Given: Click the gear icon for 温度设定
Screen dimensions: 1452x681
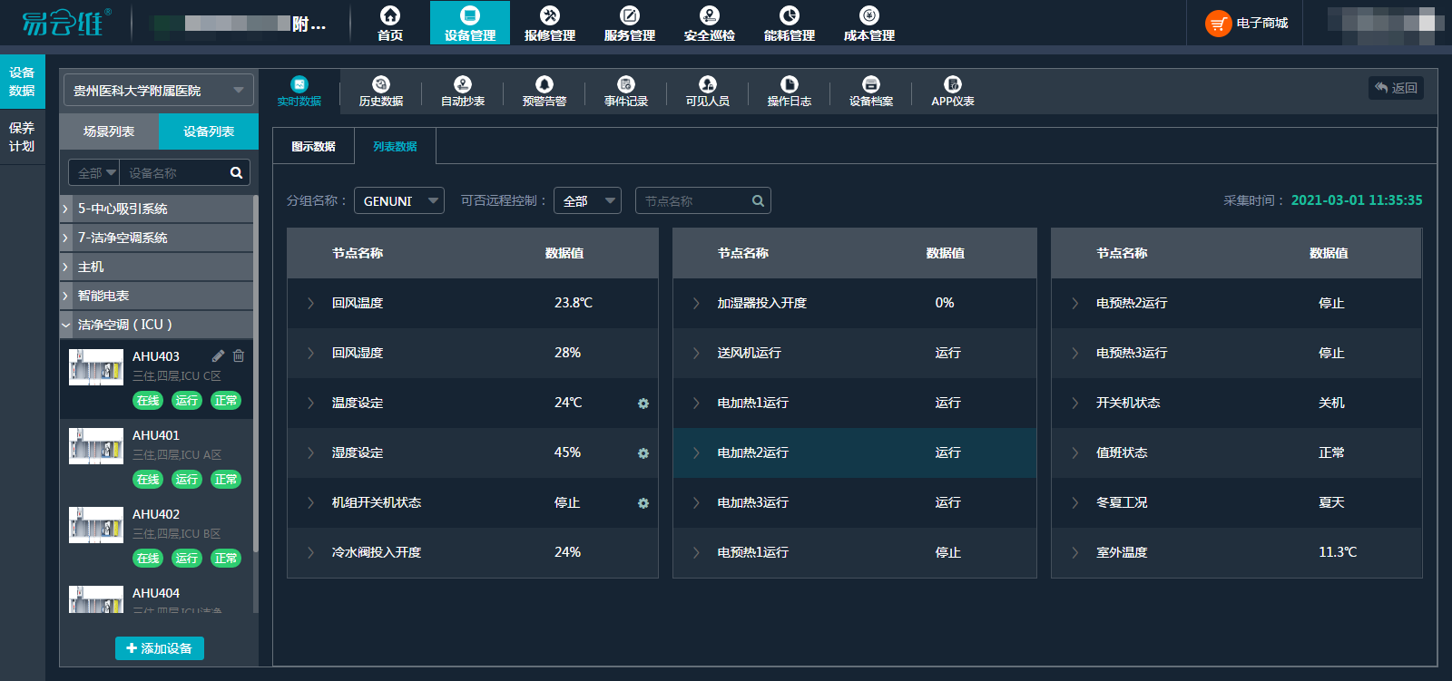Looking at the screenshot, I should pyautogui.click(x=643, y=404).
